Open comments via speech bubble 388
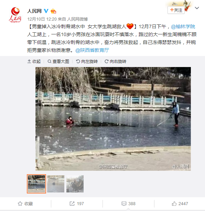 coord(128,203)
